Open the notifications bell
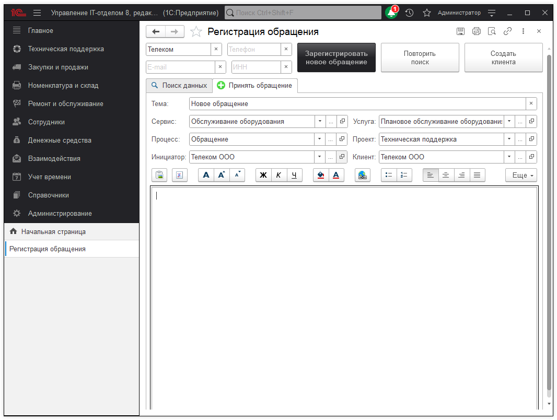Screen dimensions: 557x420 click(391, 13)
